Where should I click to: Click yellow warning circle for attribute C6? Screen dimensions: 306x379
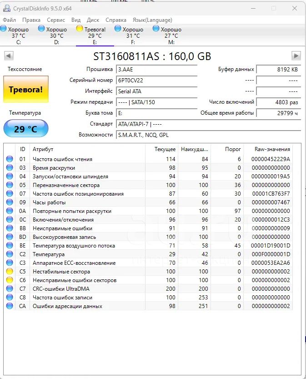(10, 280)
